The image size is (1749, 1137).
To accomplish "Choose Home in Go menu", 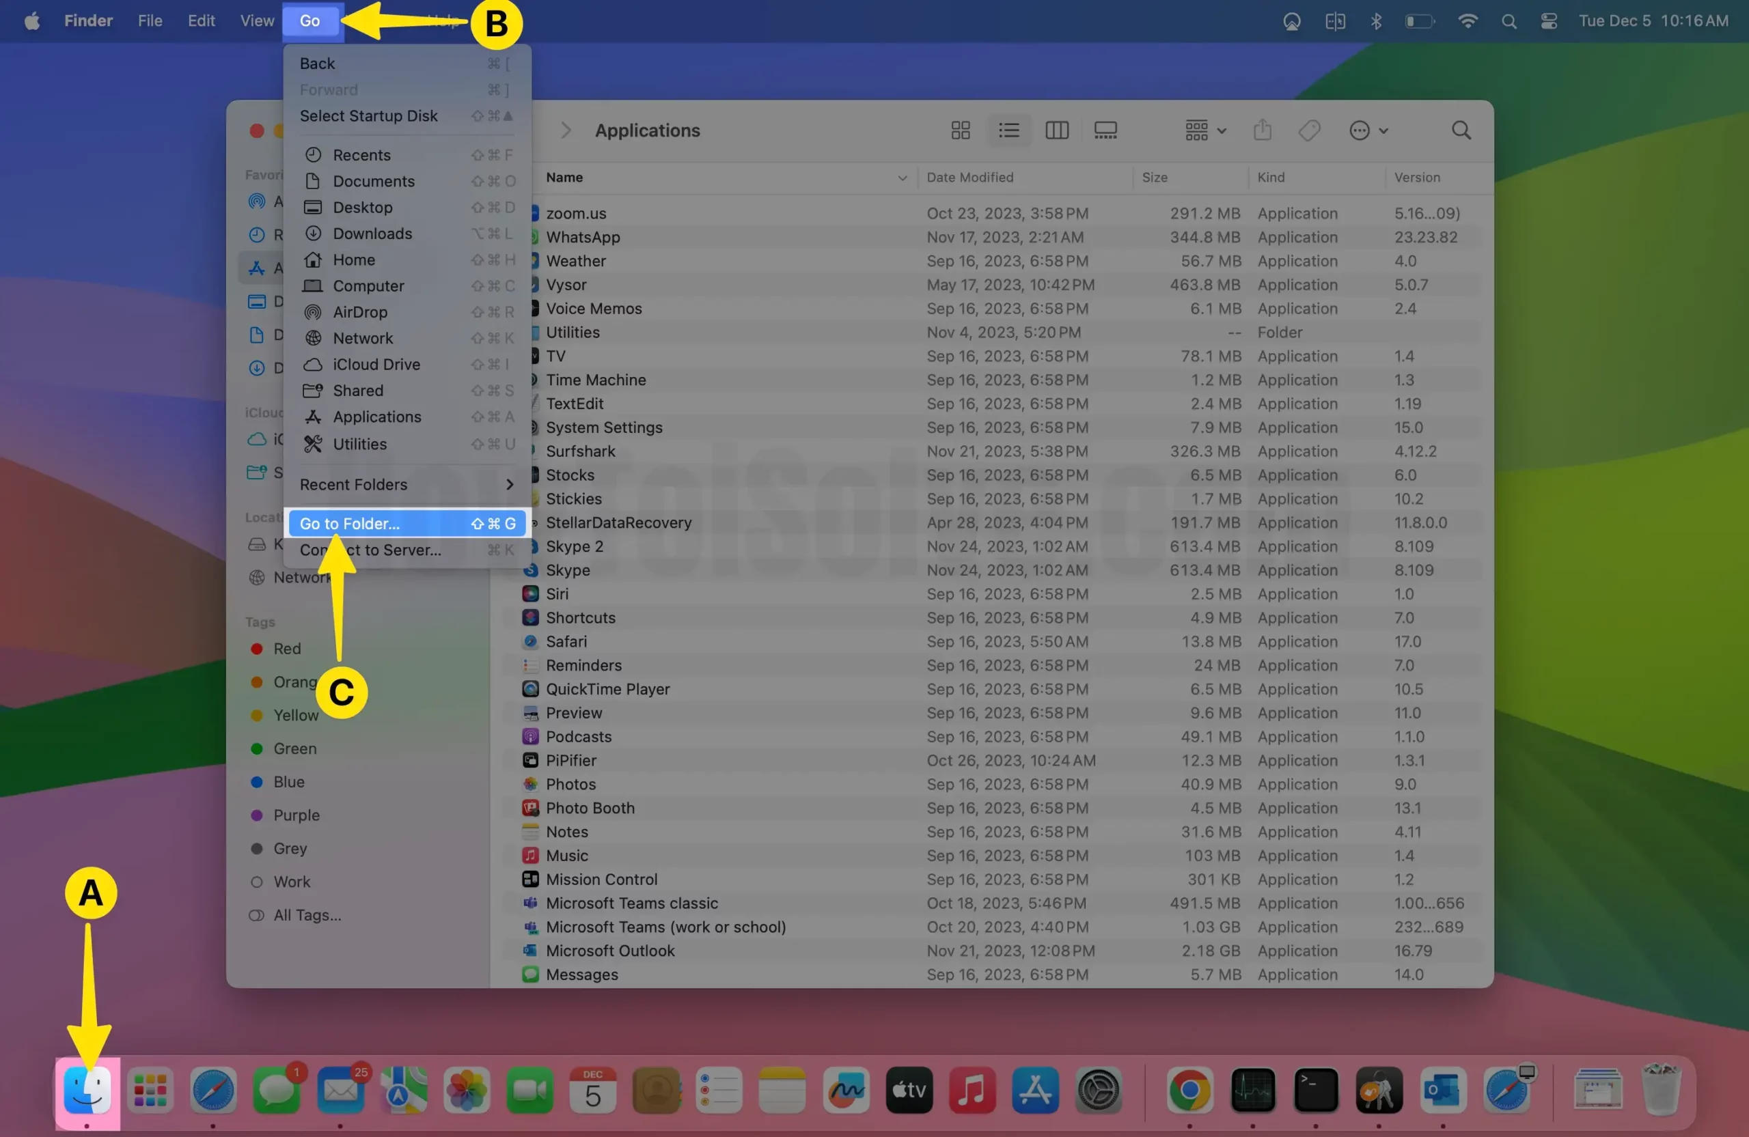I will pyautogui.click(x=407, y=260).
